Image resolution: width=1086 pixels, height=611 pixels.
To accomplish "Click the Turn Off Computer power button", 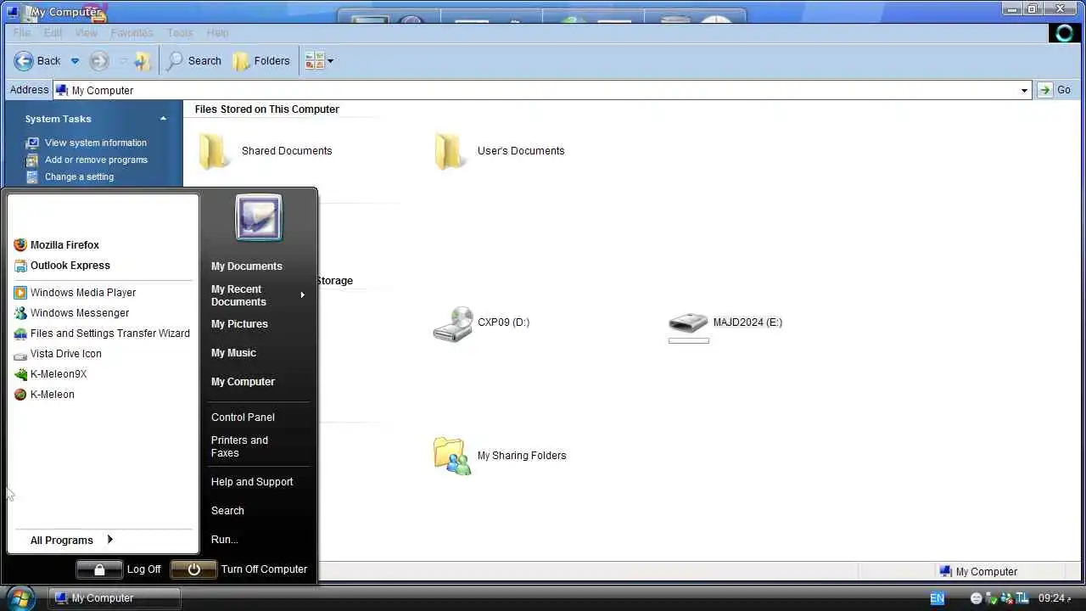I will click(x=193, y=569).
